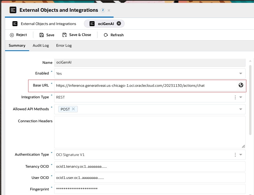Switch to the Audit Log tab
Screen dimensions: 254x195
coord(41,45)
